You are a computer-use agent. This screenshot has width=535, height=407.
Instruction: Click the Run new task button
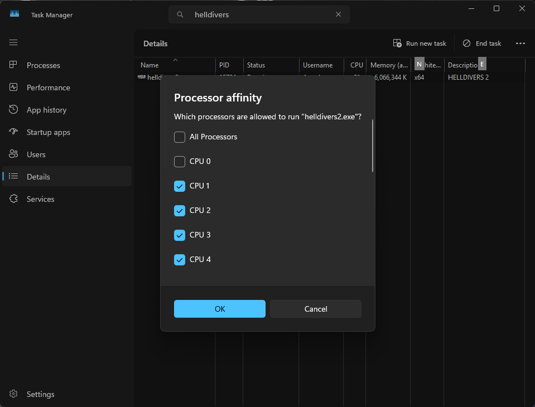pos(420,43)
